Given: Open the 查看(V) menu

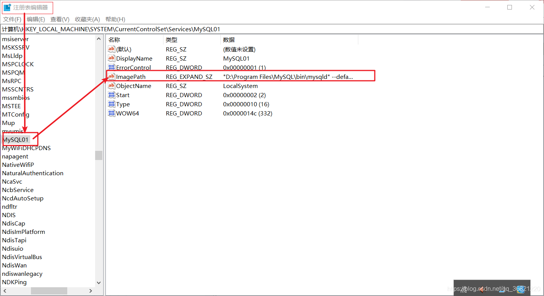Looking at the screenshot, I should click(x=60, y=19).
